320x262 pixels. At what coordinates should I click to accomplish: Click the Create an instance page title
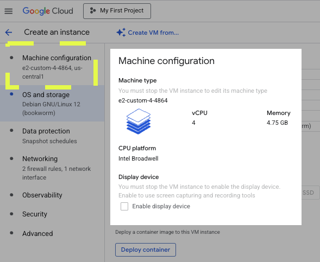click(57, 32)
